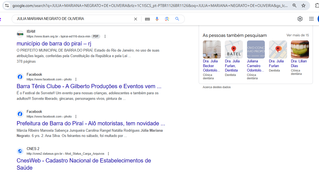Click the CNES 2 globe favicon
The height and width of the screenshot is (173, 319).
(20, 151)
